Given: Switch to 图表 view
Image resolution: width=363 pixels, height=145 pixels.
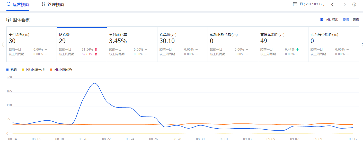Looking at the screenshot, I should [x=346, y=20].
